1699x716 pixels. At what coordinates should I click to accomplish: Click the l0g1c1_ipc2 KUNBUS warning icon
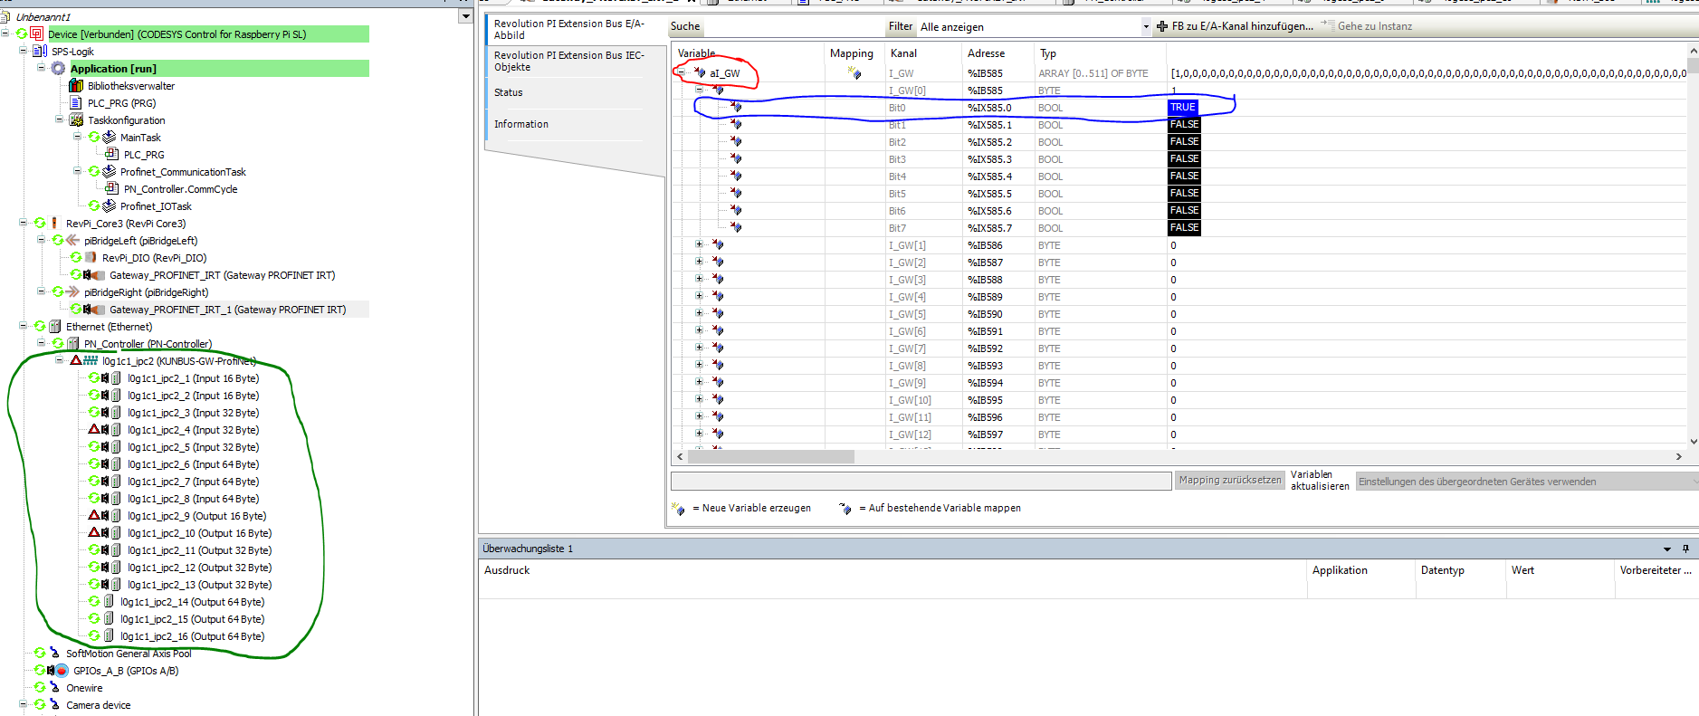pos(76,360)
